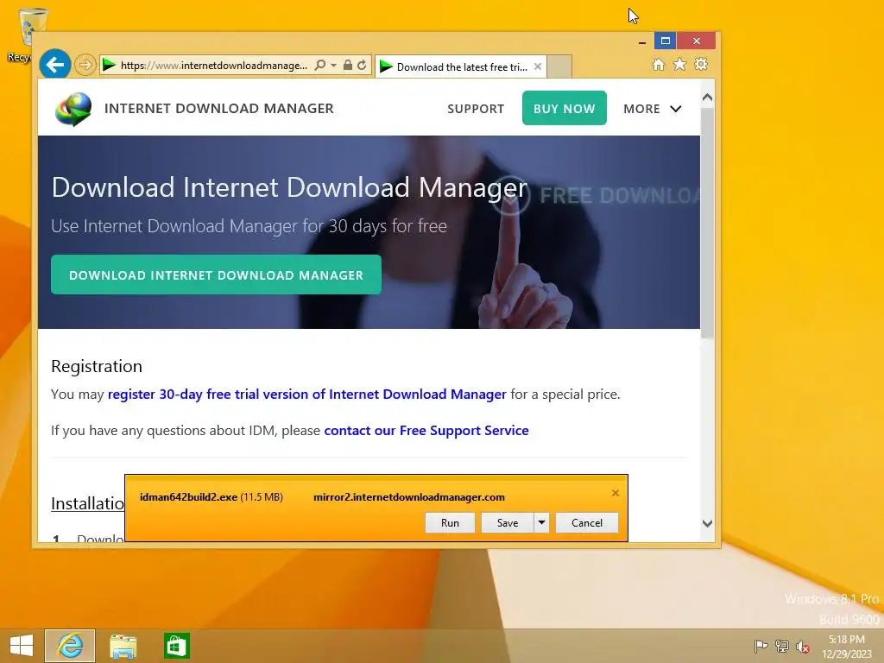884x663 pixels.
Task: Click Cancel in the download bar
Action: [x=587, y=522]
